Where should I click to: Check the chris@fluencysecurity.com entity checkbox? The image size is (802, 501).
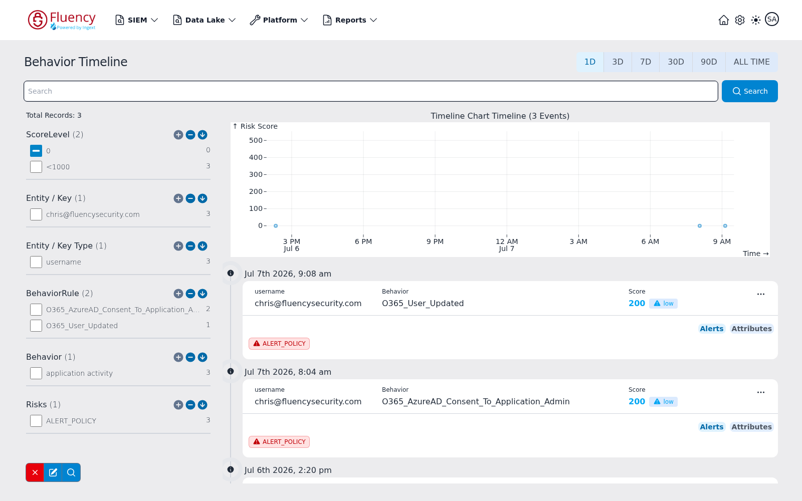pyautogui.click(x=36, y=214)
